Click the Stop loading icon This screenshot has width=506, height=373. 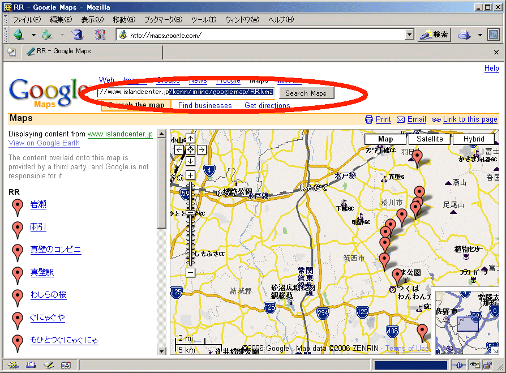coord(100,35)
